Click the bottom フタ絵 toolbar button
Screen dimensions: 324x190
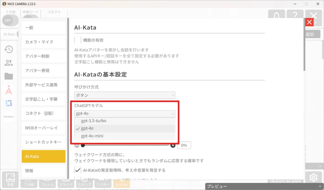point(29,184)
